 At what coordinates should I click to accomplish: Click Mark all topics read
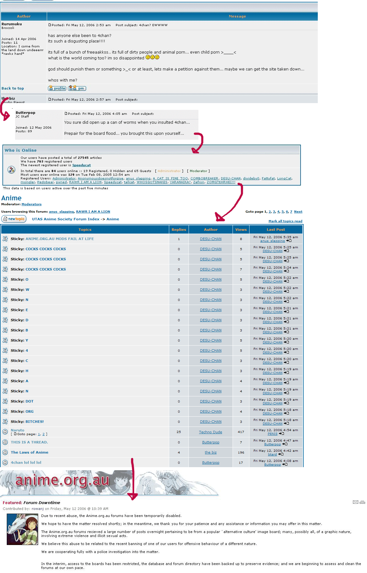[x=285, y=221]
